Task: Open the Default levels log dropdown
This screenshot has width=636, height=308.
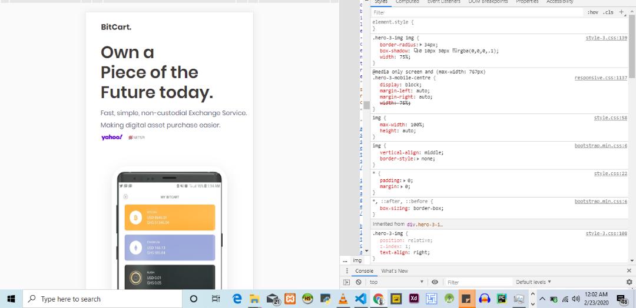Action: point(534,282)
